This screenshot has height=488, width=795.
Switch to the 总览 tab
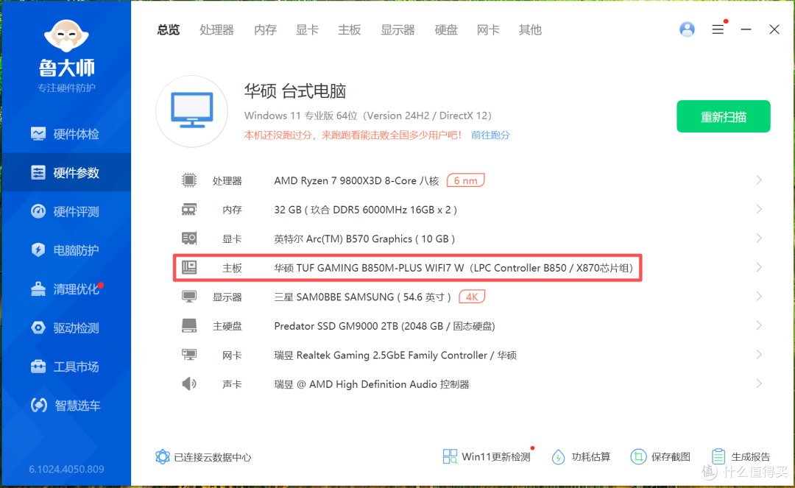[x=169, y=30]
